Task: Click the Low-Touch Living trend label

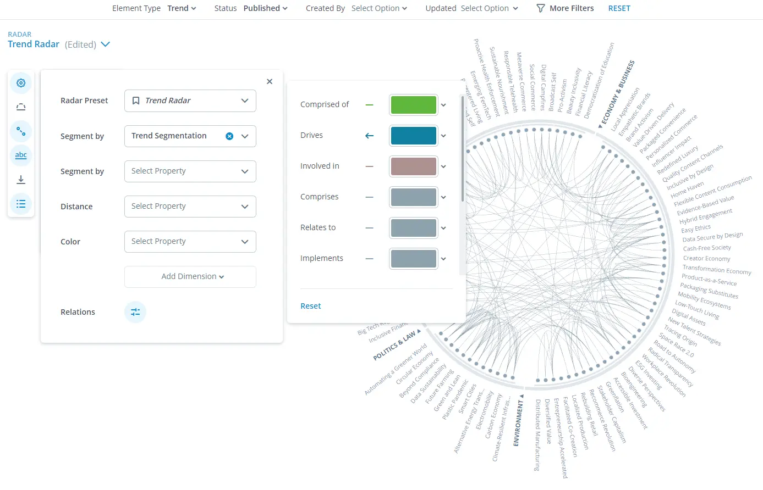Action: [x=697, y=310]
